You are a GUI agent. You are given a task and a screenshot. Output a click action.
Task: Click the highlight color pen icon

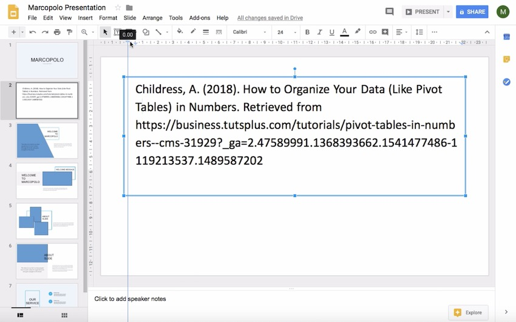(358, 32)
